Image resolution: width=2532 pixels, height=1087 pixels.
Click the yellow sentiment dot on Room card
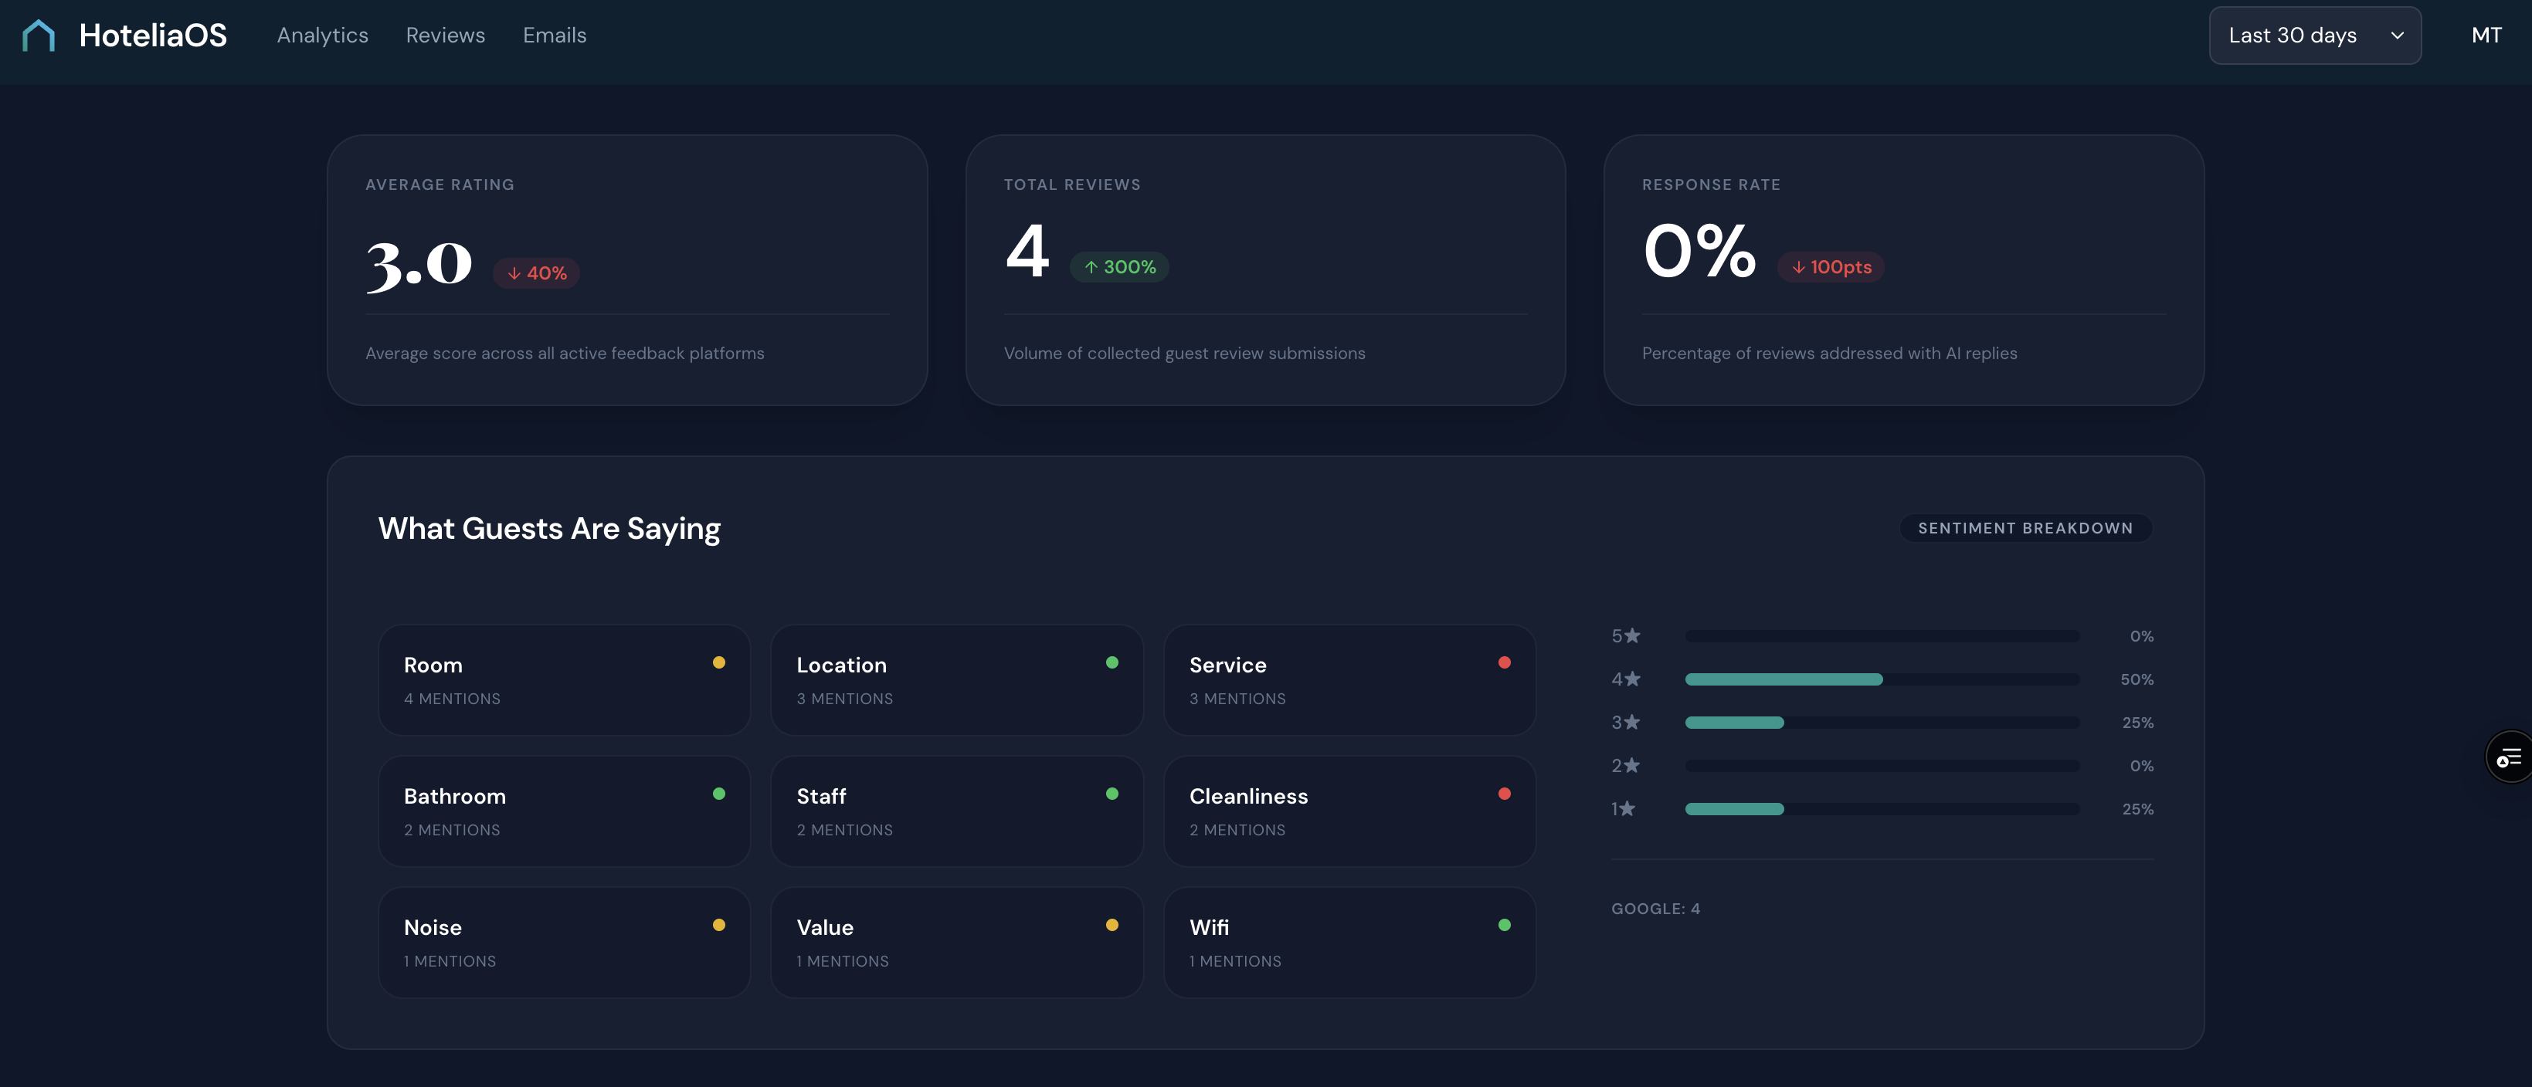(718, 662)
